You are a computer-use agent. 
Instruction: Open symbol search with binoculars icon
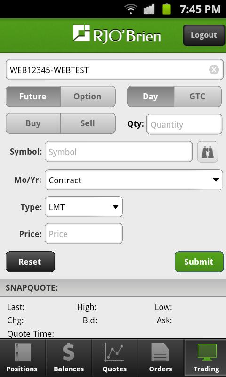[x=208, y=152]
